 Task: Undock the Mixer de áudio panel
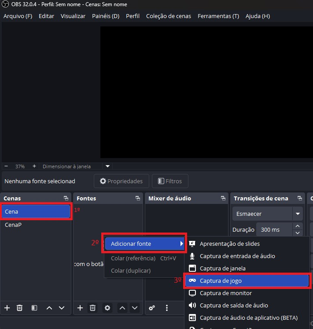(x=223, y=198)
